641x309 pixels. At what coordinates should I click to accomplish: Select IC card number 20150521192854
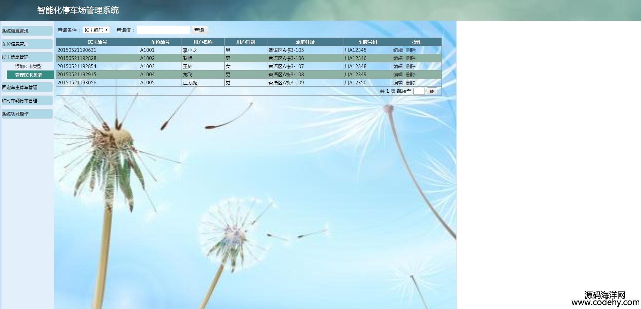tap(77, 66)
